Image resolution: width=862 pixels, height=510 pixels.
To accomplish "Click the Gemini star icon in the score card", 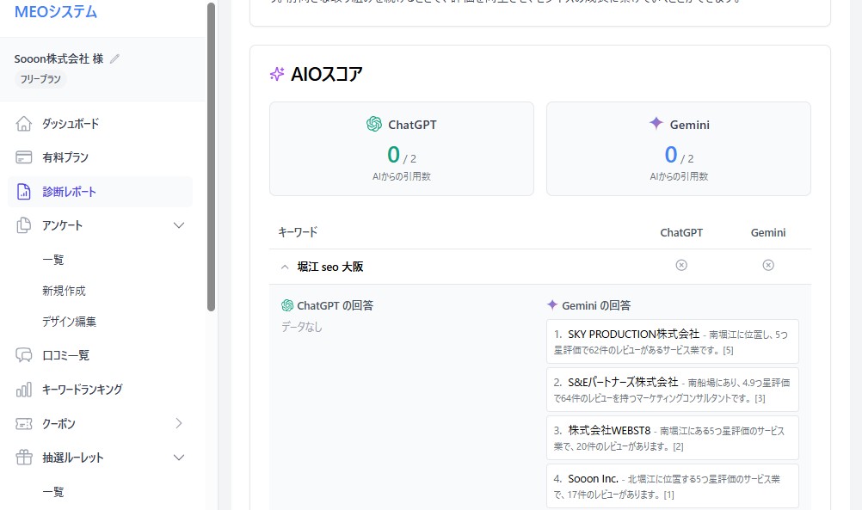I will tap(655, 124).
